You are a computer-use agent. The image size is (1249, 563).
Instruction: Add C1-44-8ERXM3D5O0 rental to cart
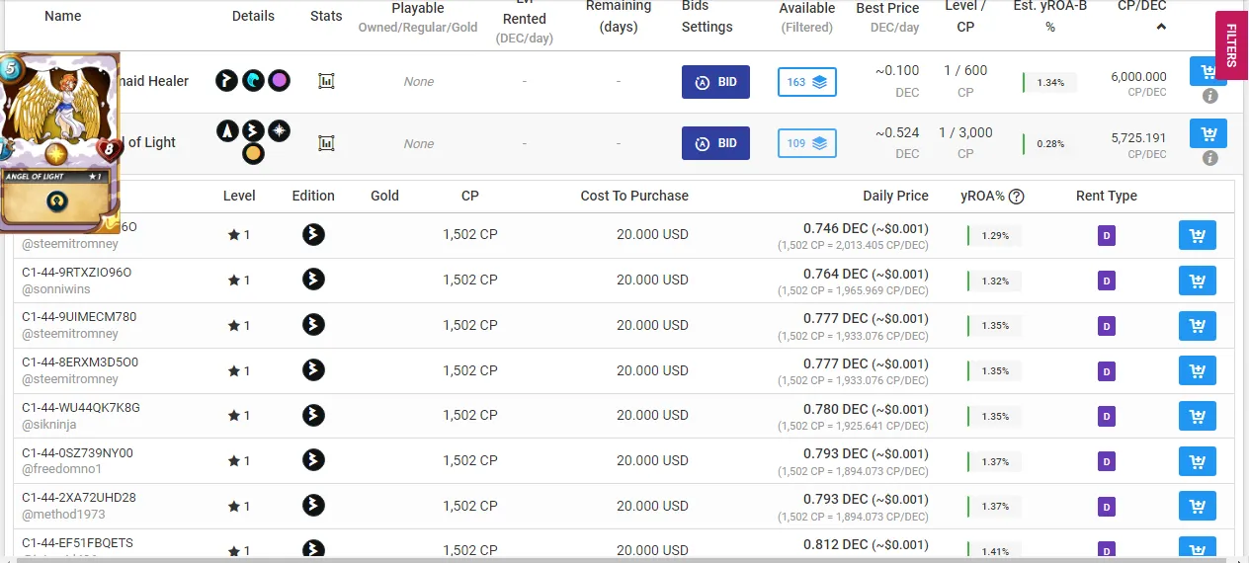click(x=1198, y=370)
